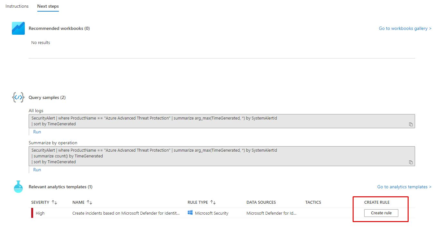
Task: Click the Query samples code icon
Action: (18, 97)
